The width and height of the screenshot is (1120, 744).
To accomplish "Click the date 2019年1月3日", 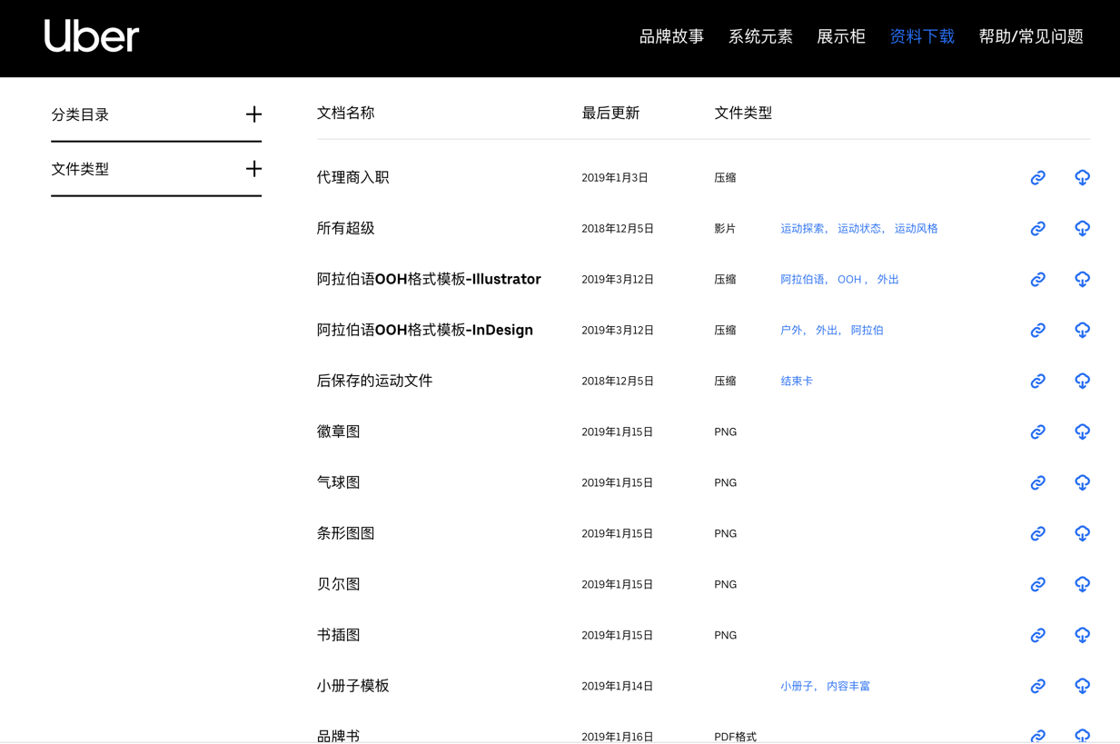I will (x=615, y=178).
